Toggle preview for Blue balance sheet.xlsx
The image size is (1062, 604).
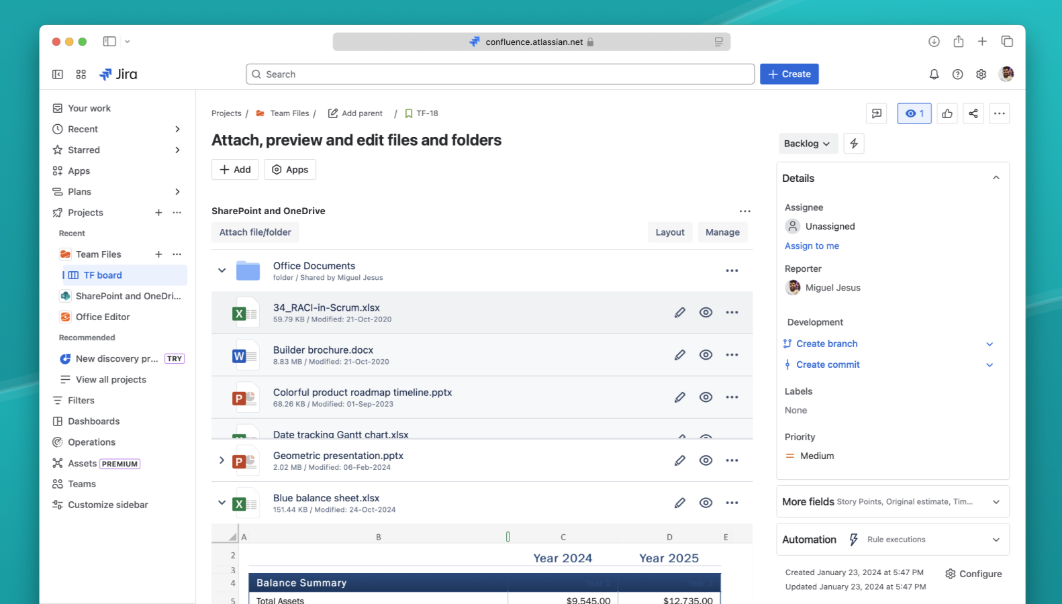pyautogui.click(x=222, y=503)
